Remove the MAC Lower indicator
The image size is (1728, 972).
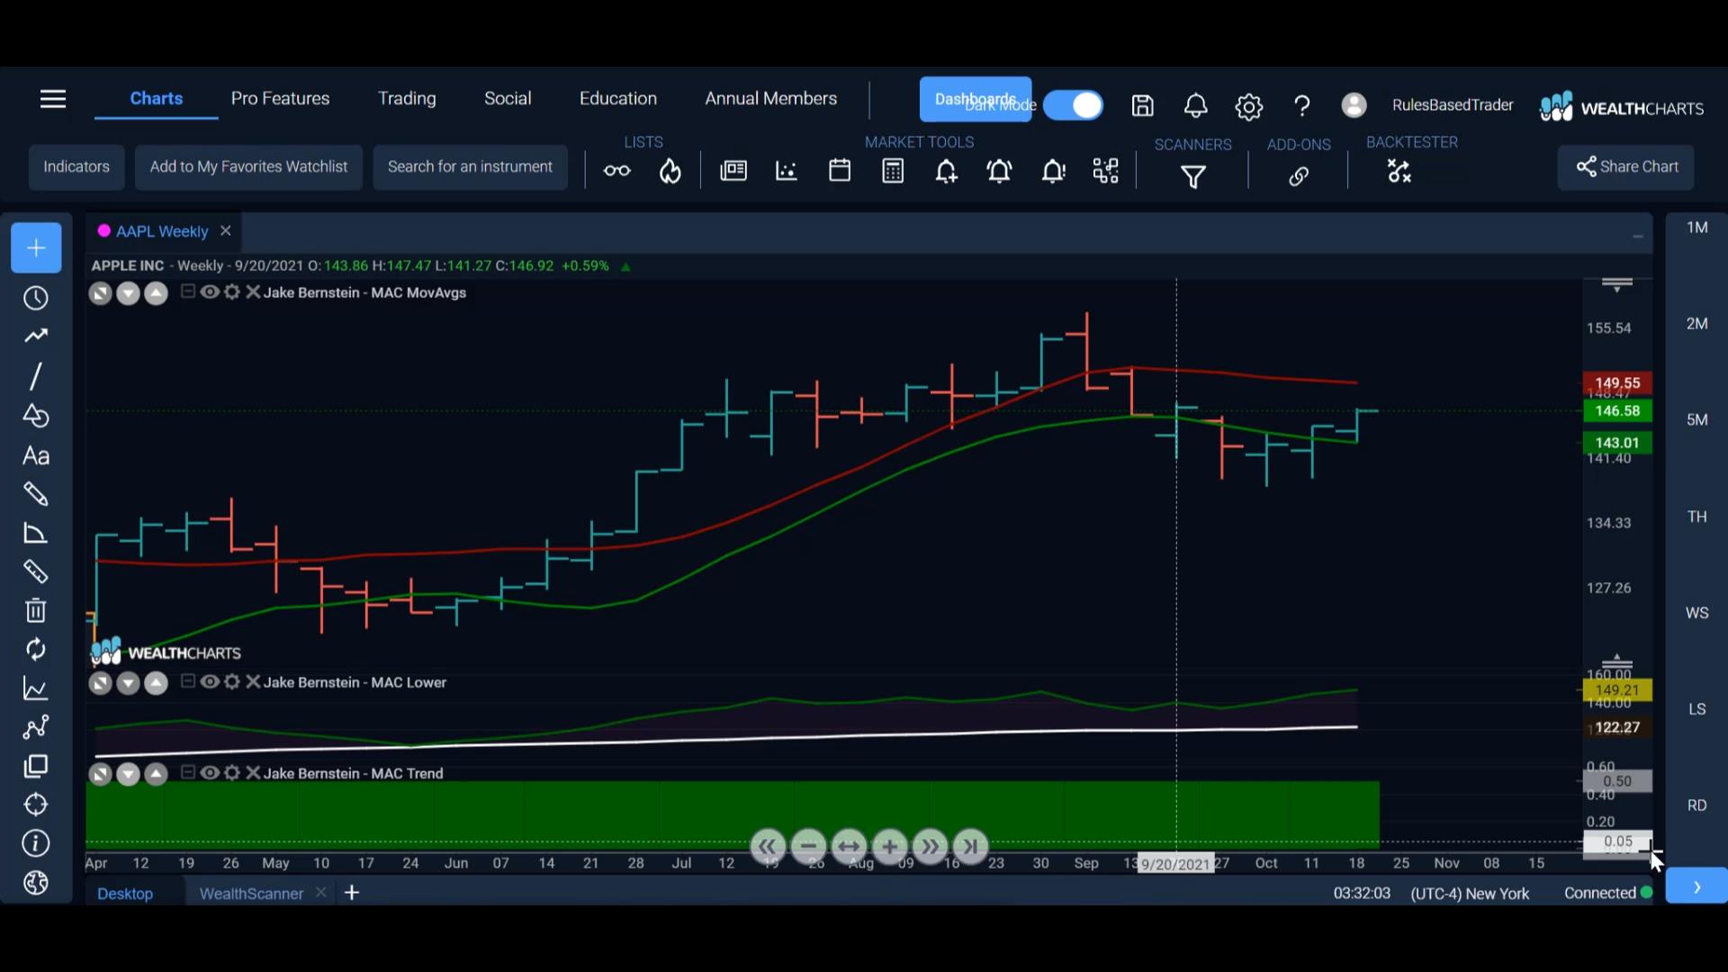253,681
